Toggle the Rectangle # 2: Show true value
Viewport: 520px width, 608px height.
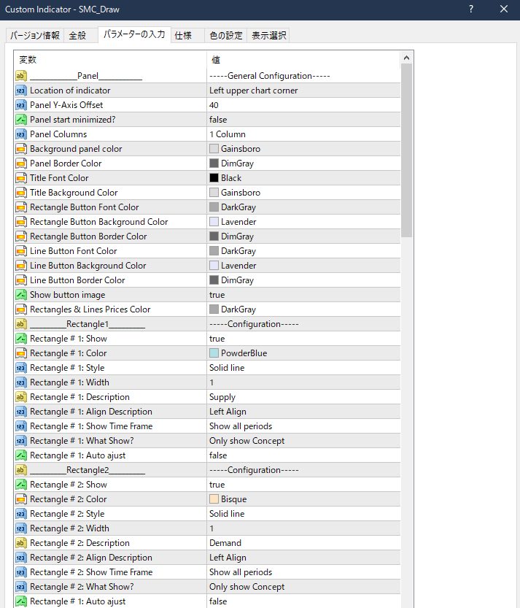pos(303,485)
